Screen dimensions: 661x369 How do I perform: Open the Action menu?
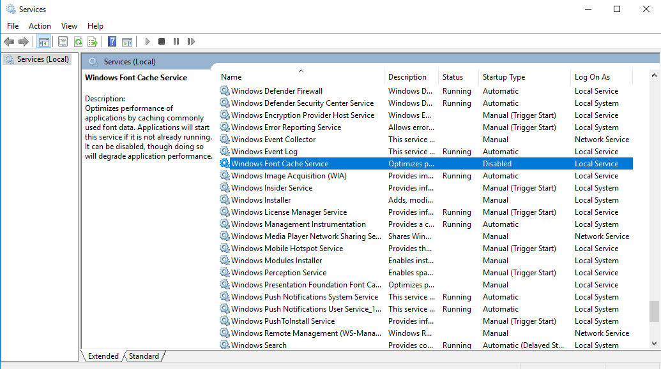coord(40,26)
